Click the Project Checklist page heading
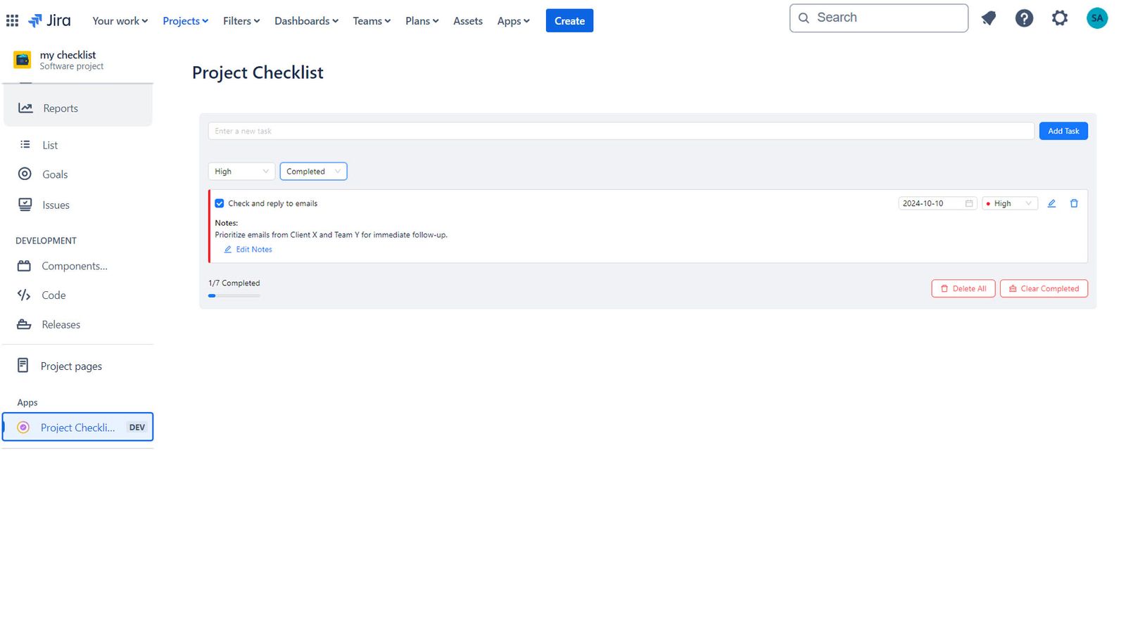This screenshot has height=633, width=1126. coord(258,72)
